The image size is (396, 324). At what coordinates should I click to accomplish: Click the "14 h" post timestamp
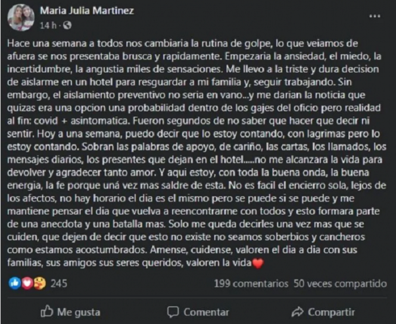tap(48, 26)
